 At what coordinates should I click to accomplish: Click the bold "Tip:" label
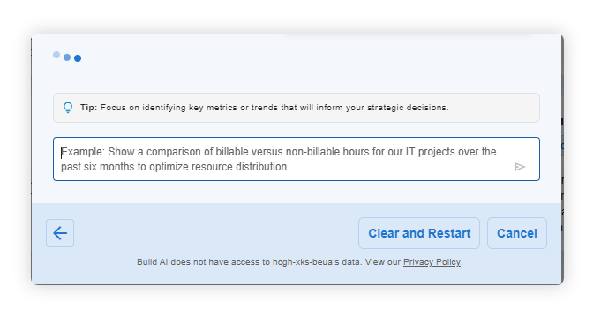tap(88, 108)
